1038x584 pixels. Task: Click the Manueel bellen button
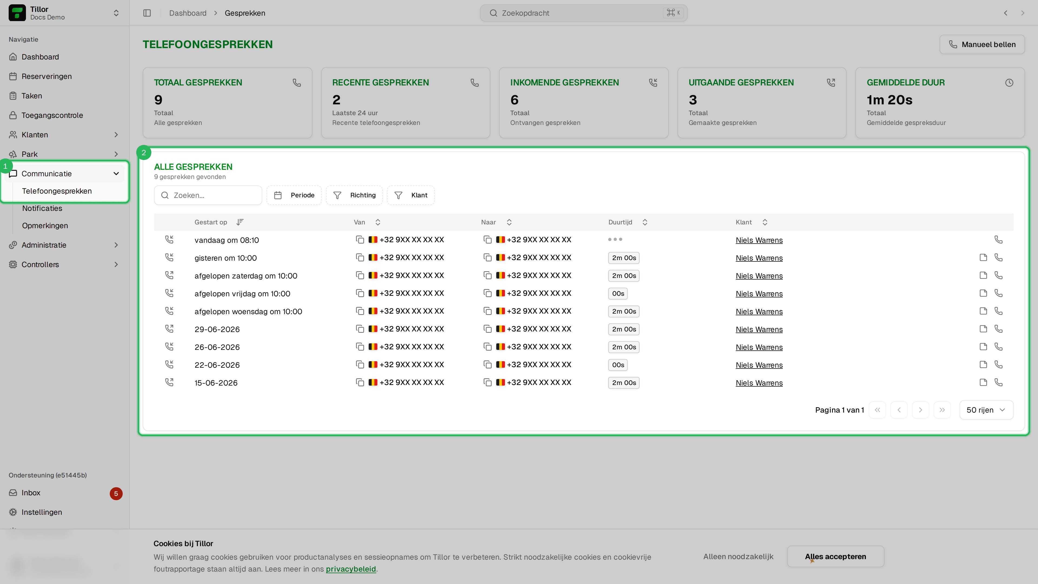[982, 44]
